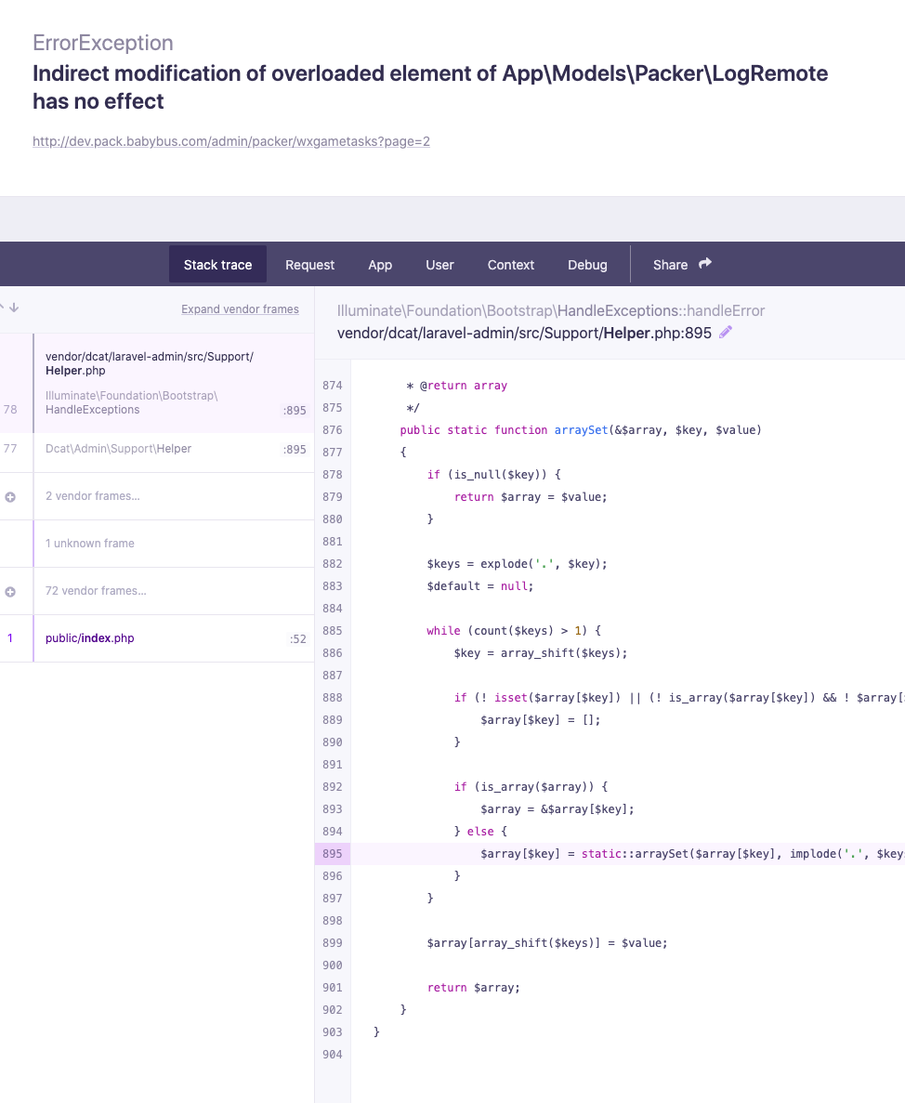Click line number 876 in gutter
Image resolution: width=905 pixels, height=1103 pixels.
(x=332, y=430)
